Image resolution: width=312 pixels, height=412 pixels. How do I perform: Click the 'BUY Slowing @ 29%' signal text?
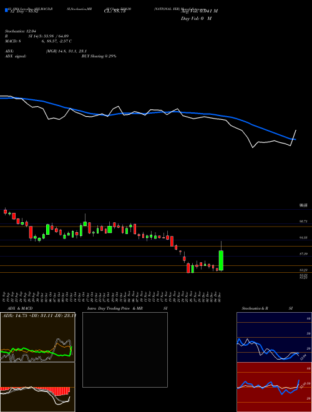point(99,56)
